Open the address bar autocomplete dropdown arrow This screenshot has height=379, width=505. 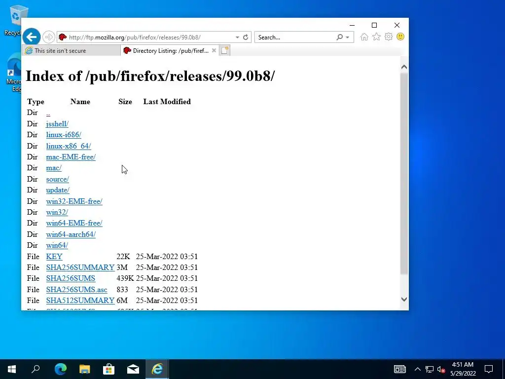(x=237, y=38)
